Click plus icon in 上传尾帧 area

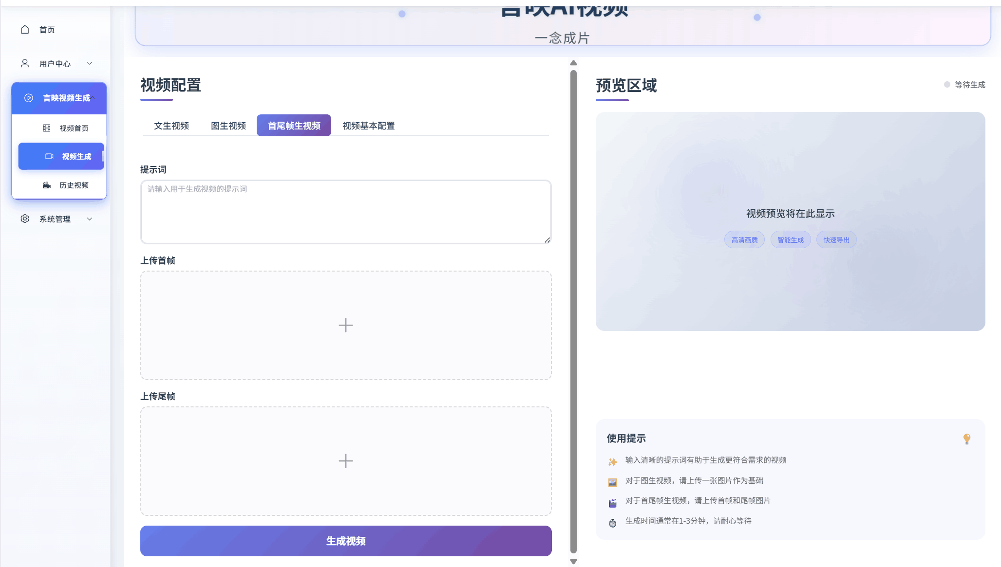point(346,461)
